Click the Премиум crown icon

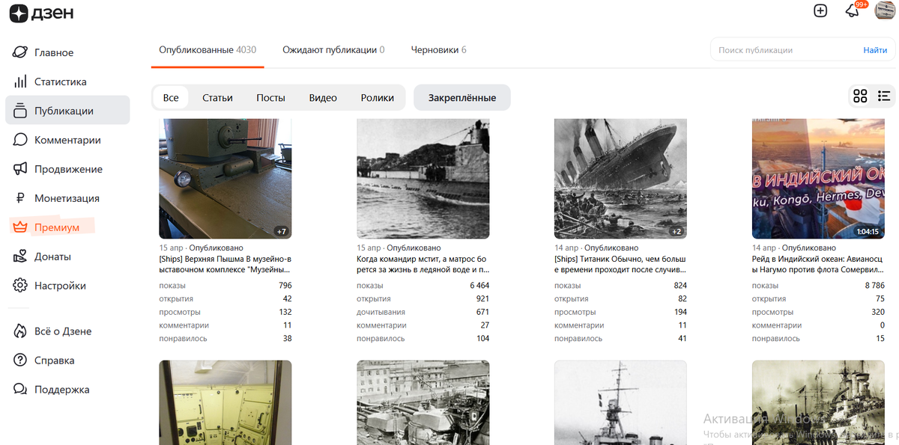[20, 227]
